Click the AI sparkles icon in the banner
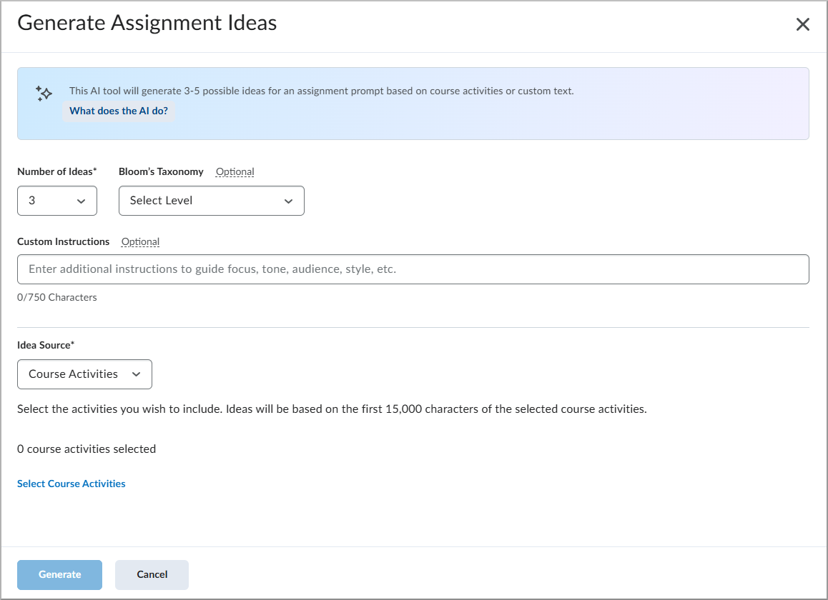Viewport: 828px width, 600px height. pos(43,94)
